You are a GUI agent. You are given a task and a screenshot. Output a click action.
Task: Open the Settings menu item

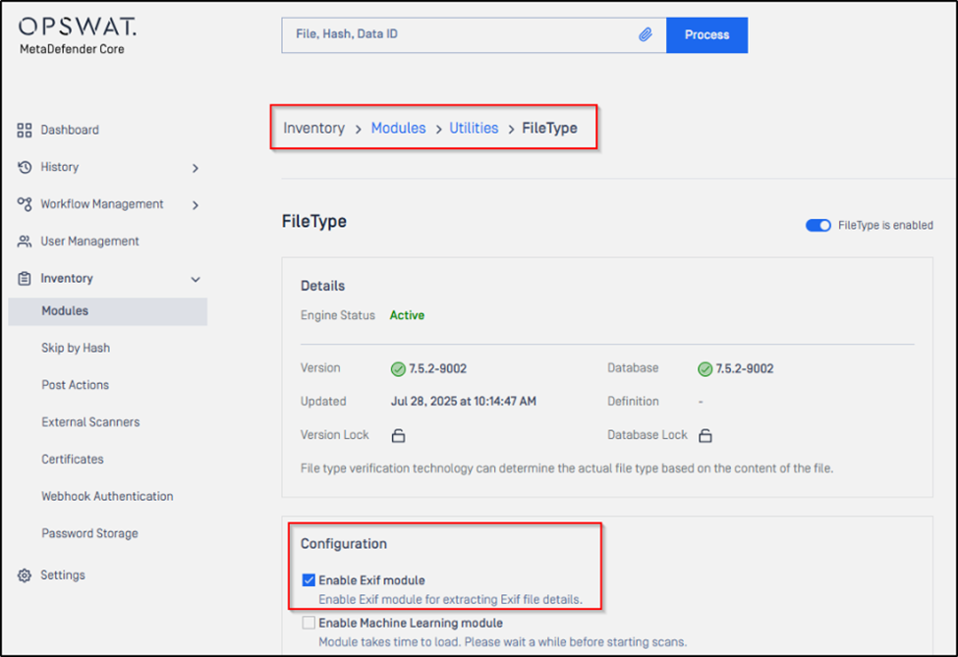click(x=63, y=575)
